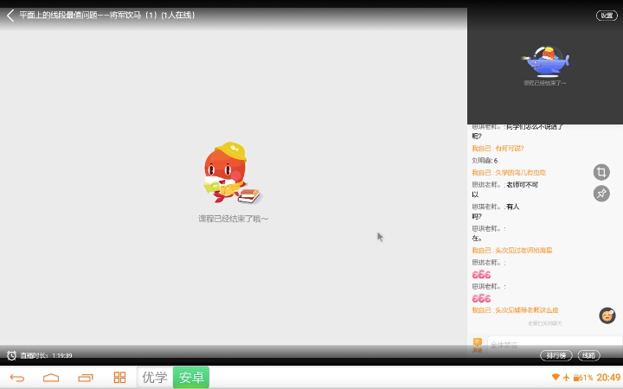Switch to the 优学 tab
This screenshot has width=623, height=389.
155,378
